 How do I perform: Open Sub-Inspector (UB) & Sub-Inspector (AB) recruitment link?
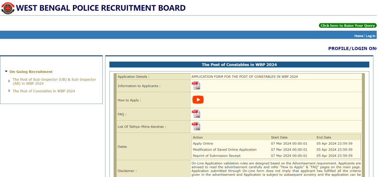54,81
